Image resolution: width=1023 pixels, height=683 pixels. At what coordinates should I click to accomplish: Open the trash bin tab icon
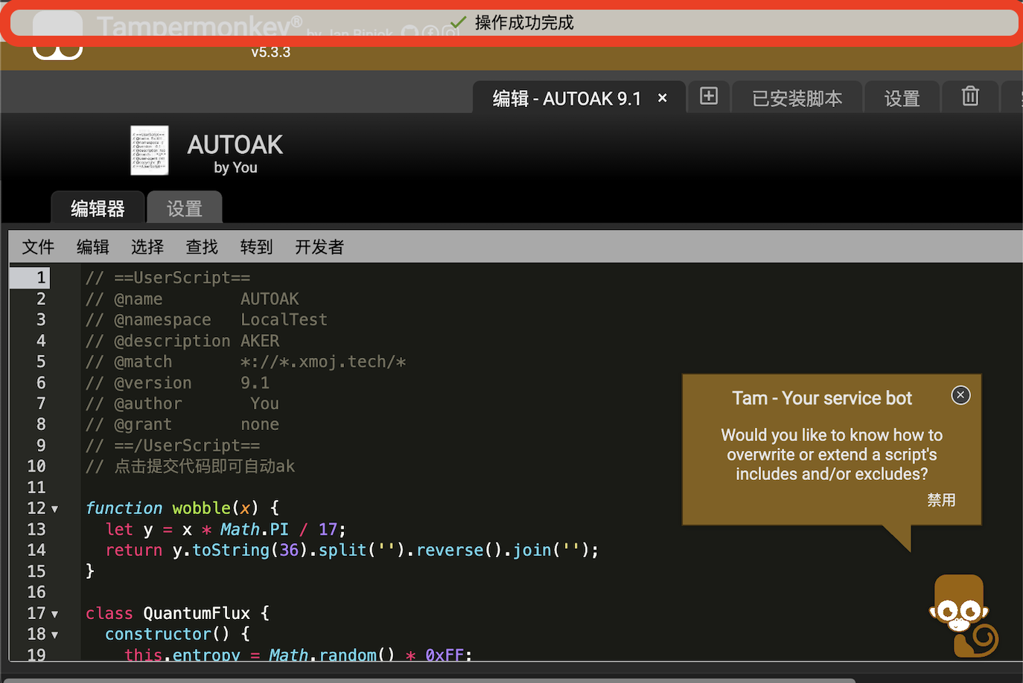tap(969, 97)
